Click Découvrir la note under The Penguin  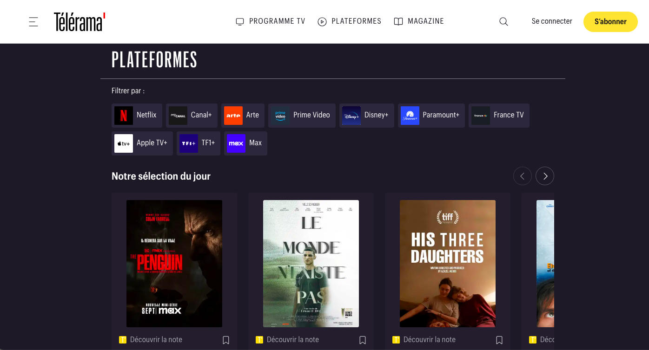156,340
